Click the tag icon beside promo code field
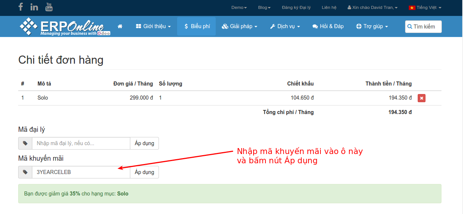 (25, 172)
